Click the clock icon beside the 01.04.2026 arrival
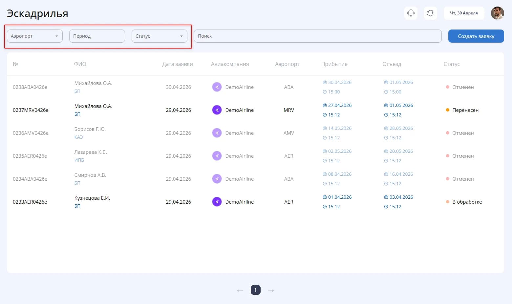 click(x=325, y=207)
